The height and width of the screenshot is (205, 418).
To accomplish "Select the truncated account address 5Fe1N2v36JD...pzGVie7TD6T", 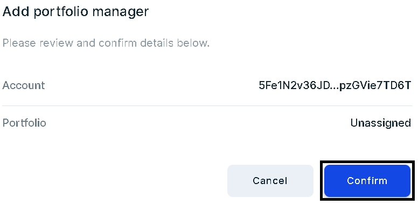I will pos(335,85).
